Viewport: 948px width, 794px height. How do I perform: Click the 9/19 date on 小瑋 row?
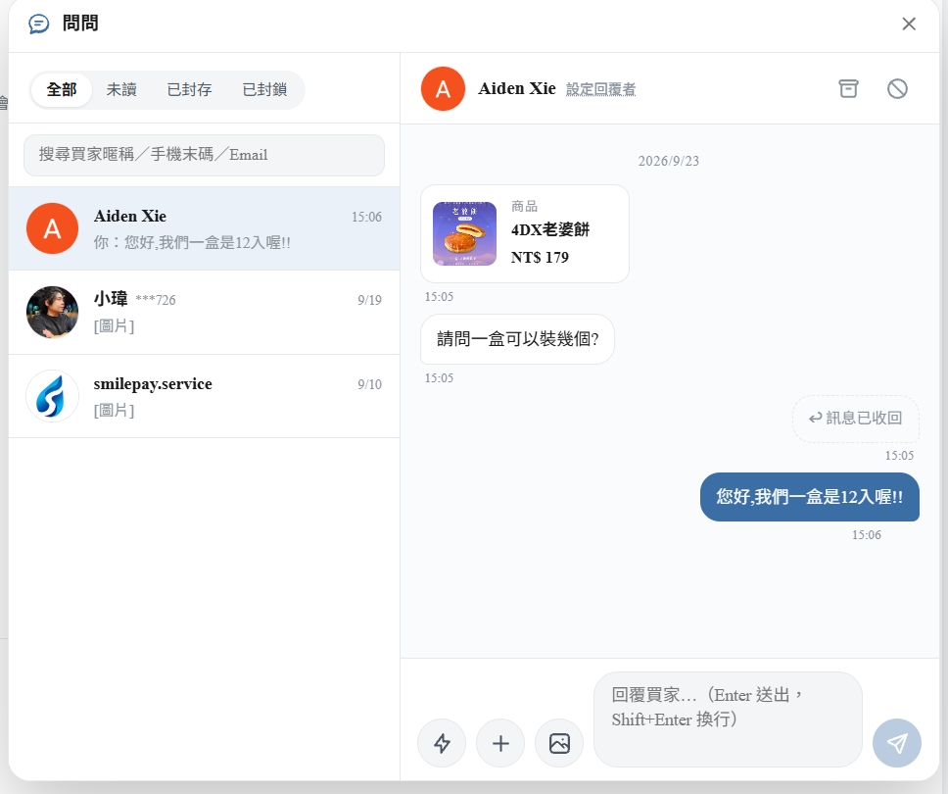pyautogui.click(x=369, y=300)
